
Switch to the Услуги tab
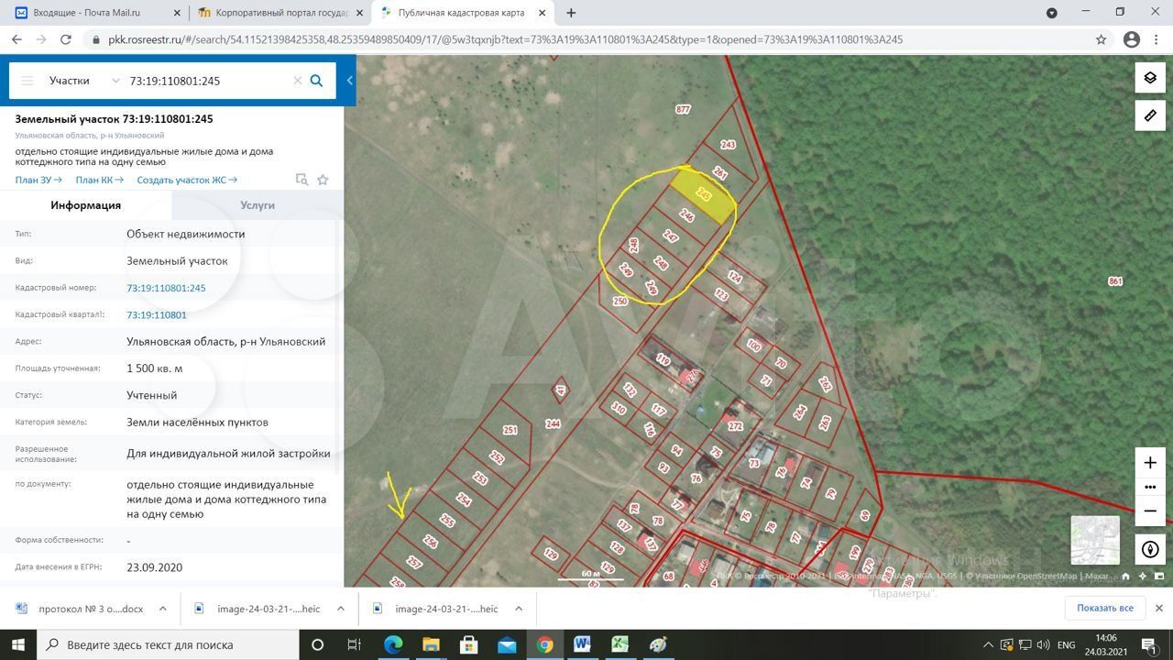pyautogui.click(x=258, y=205)
